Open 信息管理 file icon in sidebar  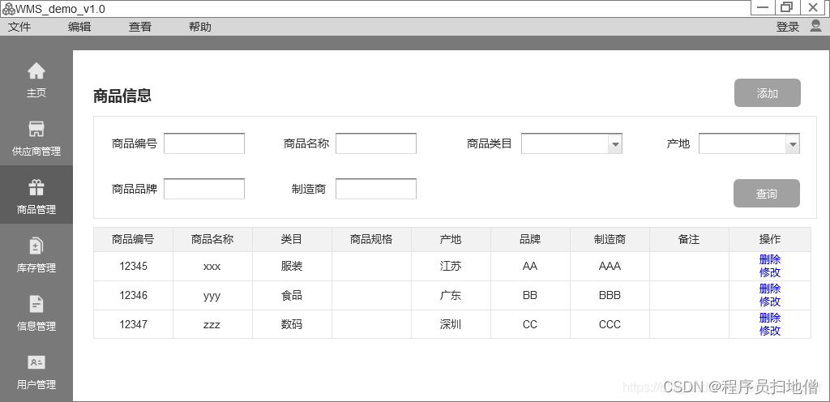pos(36,304)
